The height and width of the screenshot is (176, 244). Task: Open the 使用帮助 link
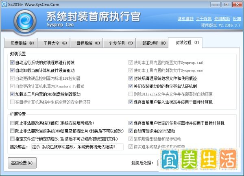[222, 19]
